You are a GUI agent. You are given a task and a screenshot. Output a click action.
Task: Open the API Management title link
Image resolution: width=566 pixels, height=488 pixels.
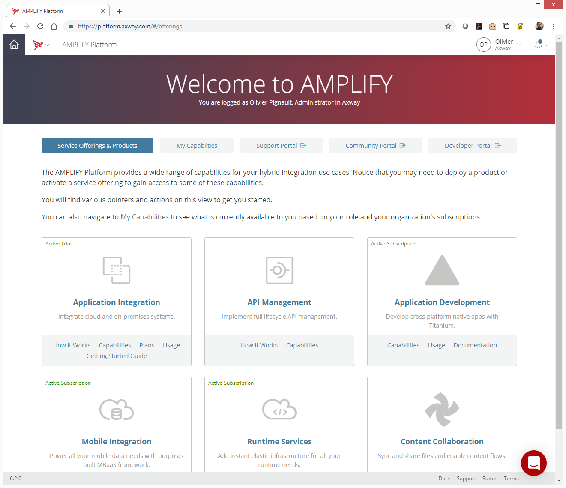click(x=279, y=302)
